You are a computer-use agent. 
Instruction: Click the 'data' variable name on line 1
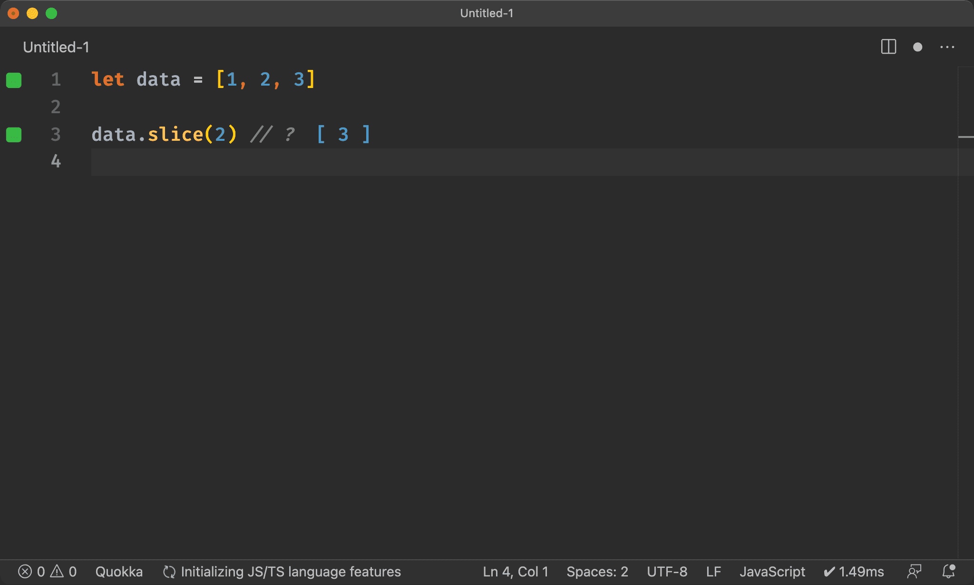point(158,79)
